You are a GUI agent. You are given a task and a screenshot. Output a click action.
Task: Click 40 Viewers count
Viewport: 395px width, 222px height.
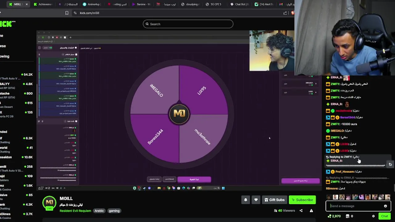tap(285, 211)
